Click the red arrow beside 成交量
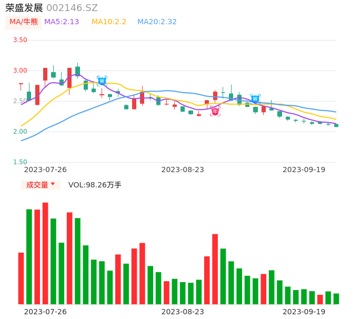361x319 pixels. click(53, 184)
